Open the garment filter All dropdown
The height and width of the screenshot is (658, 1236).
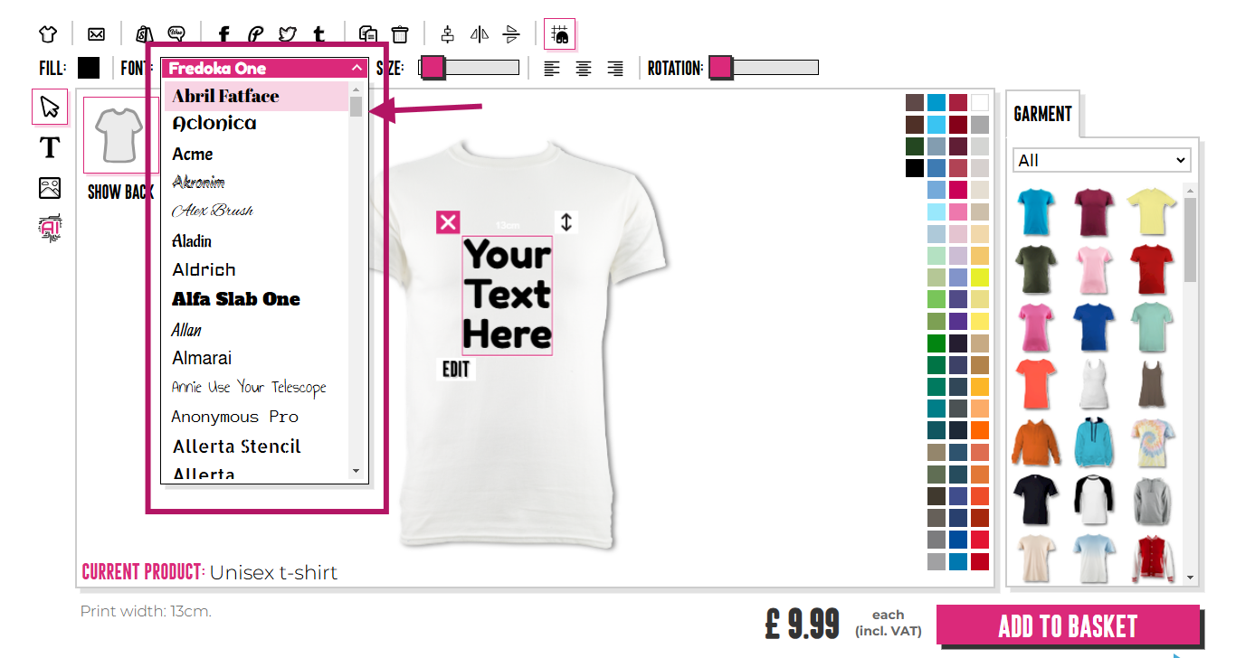point(1102,160)
